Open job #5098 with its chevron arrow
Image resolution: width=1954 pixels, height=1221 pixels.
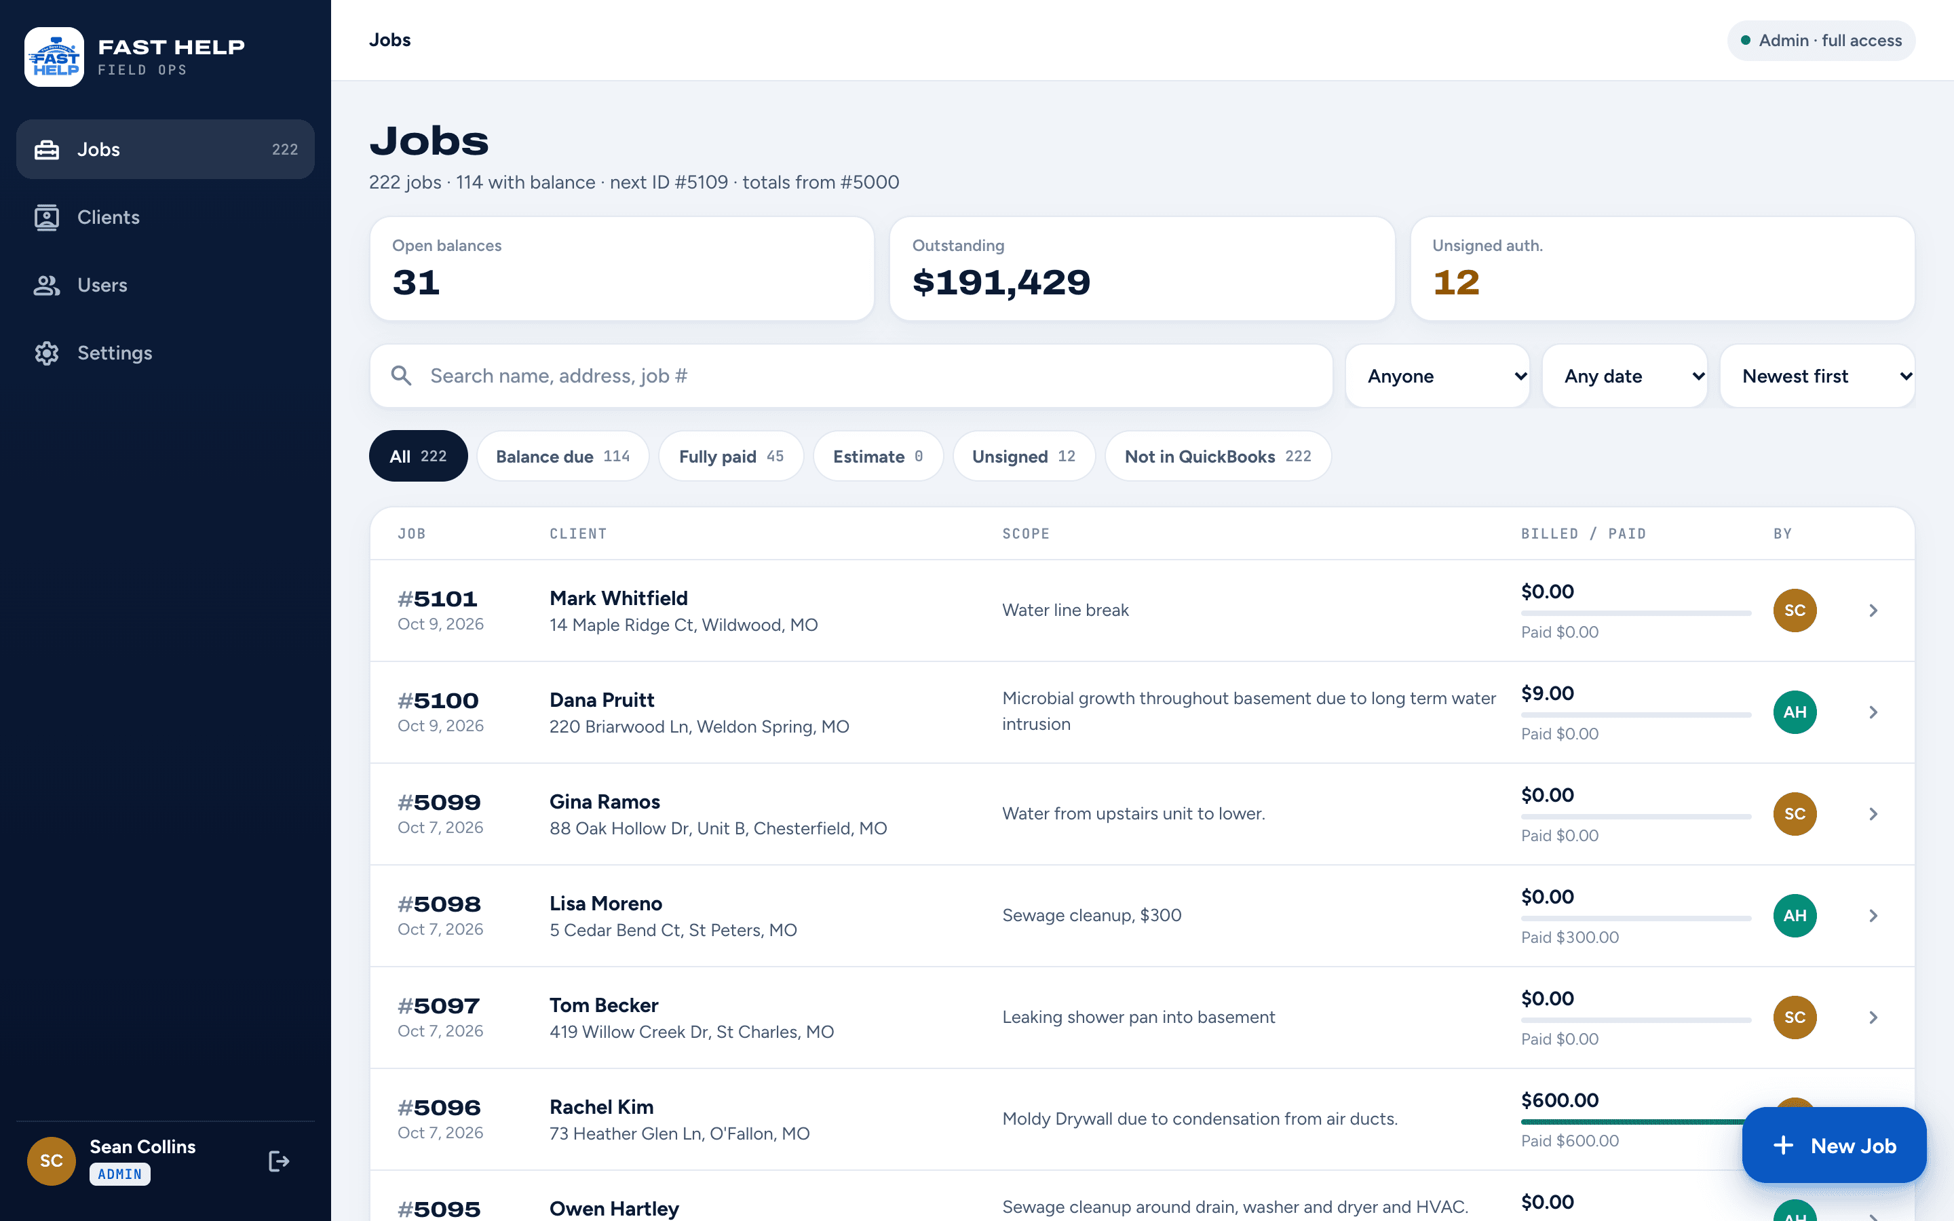tap(1873, 916)
